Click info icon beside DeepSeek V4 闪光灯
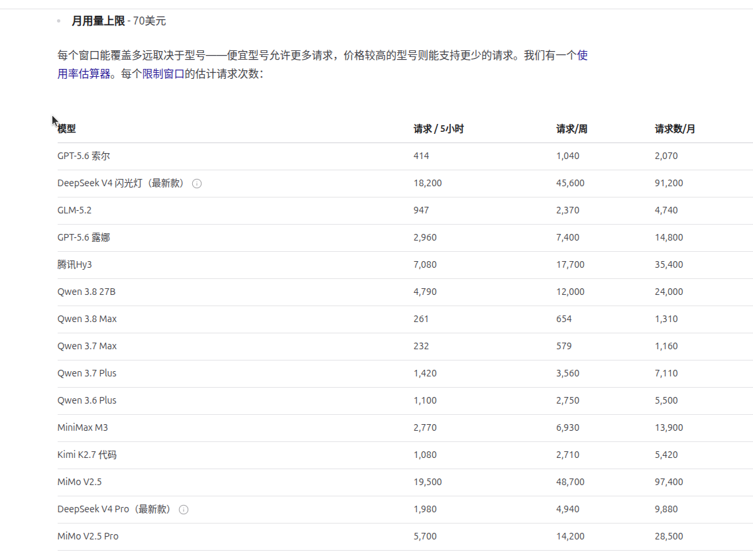This screenshot has height=558, width=753. [197, 184]
